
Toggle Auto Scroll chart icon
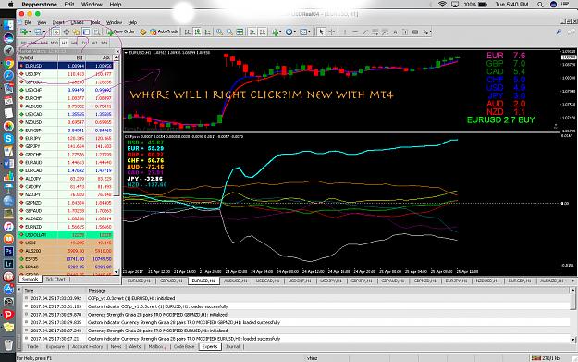[252, 32]
